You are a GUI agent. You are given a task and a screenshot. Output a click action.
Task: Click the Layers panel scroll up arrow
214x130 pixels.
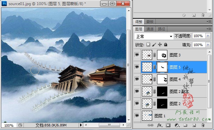click(209, 52)
